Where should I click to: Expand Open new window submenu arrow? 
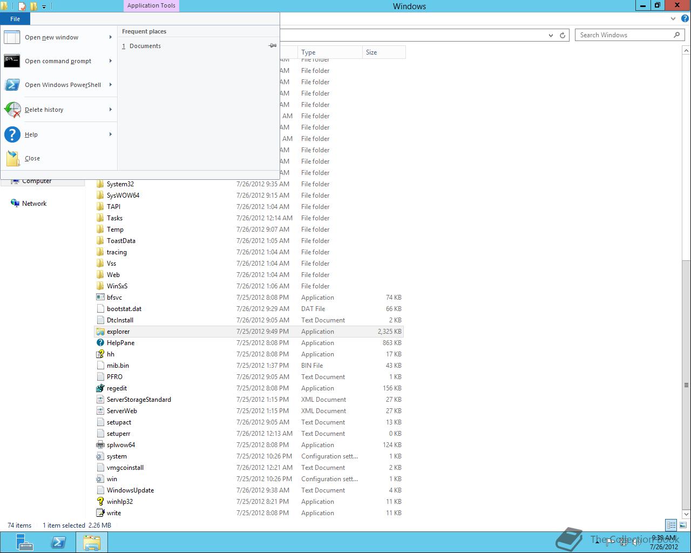(x=111, y=37)
